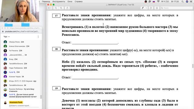This screenshot has width=194, height=109.
Task: Open Spotlight search in menu bar
Action: 182,2
